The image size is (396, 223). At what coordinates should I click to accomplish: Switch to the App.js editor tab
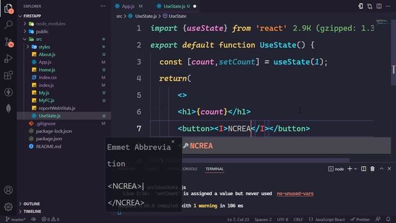coord(129,6)
